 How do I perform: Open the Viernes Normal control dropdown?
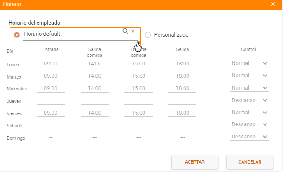(x=249, y=113)
